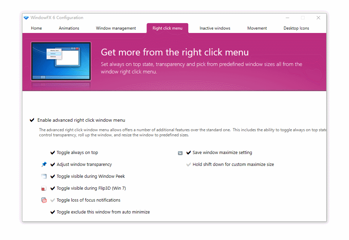The image size is (349, 240).
Task: Click the window icon beside Window Peek option
Action: [x=44, y=176]
